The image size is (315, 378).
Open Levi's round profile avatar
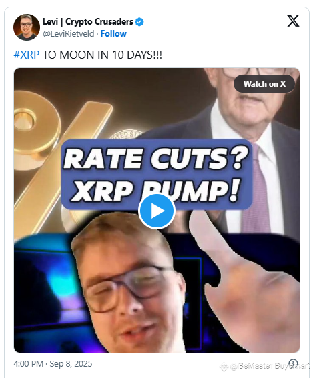[x=27, y=27]
